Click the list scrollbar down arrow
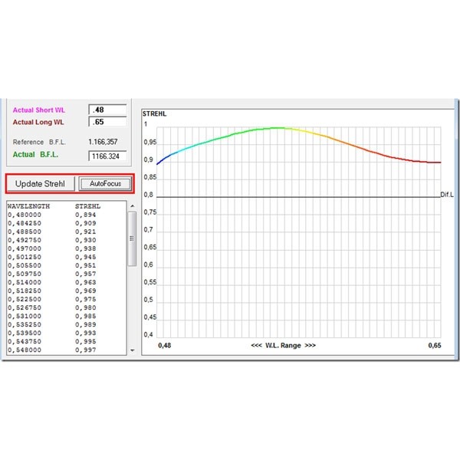Image resolution: width=460 pixels, height=460 pixels. [x=131, y=350]
